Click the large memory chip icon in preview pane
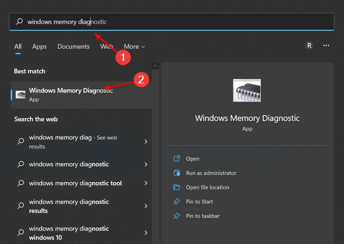 pos(247,91)
